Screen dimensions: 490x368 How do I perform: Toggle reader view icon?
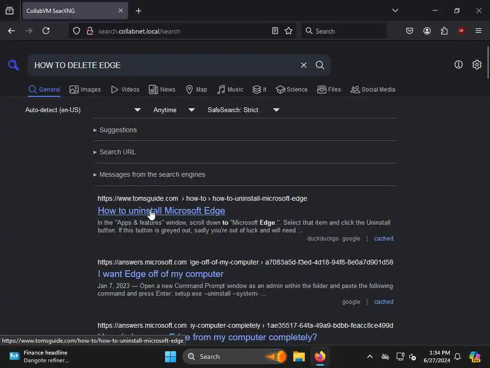(275, 31)
